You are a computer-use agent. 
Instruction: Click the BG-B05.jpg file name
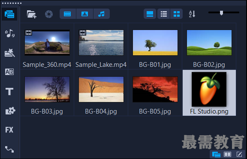click(155, 111)
